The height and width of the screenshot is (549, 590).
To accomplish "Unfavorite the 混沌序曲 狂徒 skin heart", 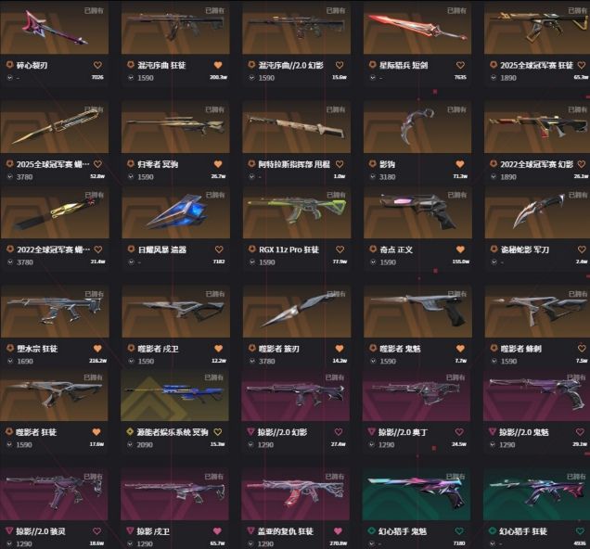I will pos(218,65).
